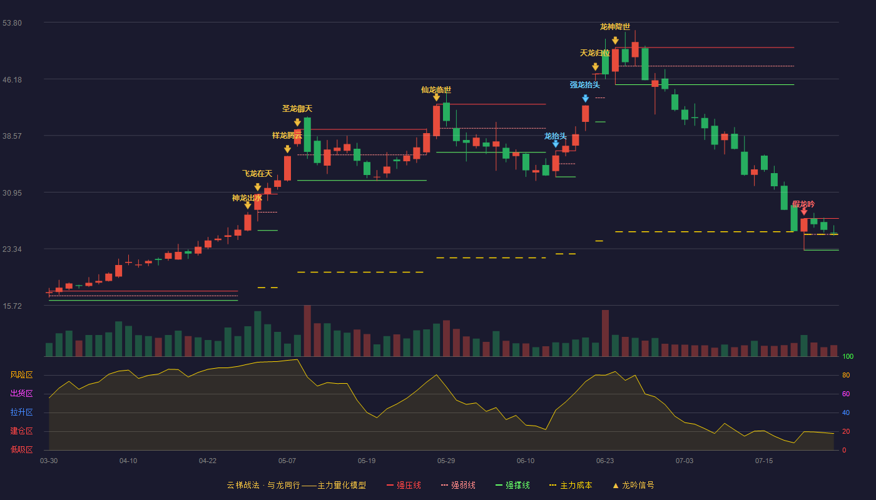Click the blue 40 indicator scale label
876x500 pixels.
point(846,413)
